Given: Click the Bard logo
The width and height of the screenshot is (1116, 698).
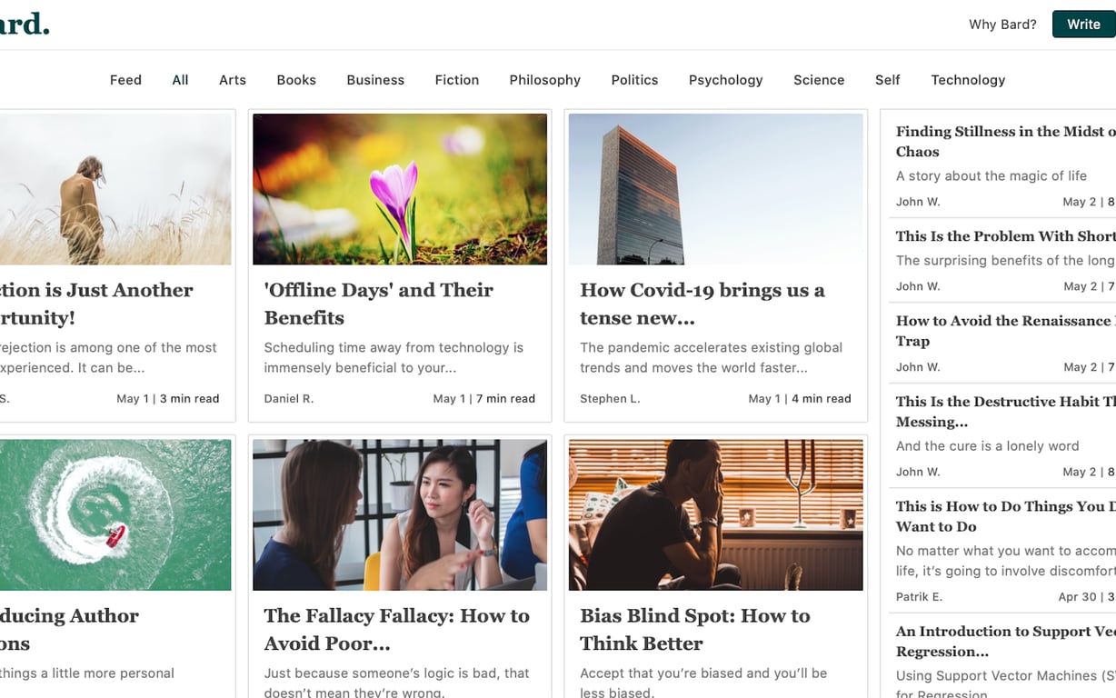Looking at the screenshot, I should pos(25,24).
